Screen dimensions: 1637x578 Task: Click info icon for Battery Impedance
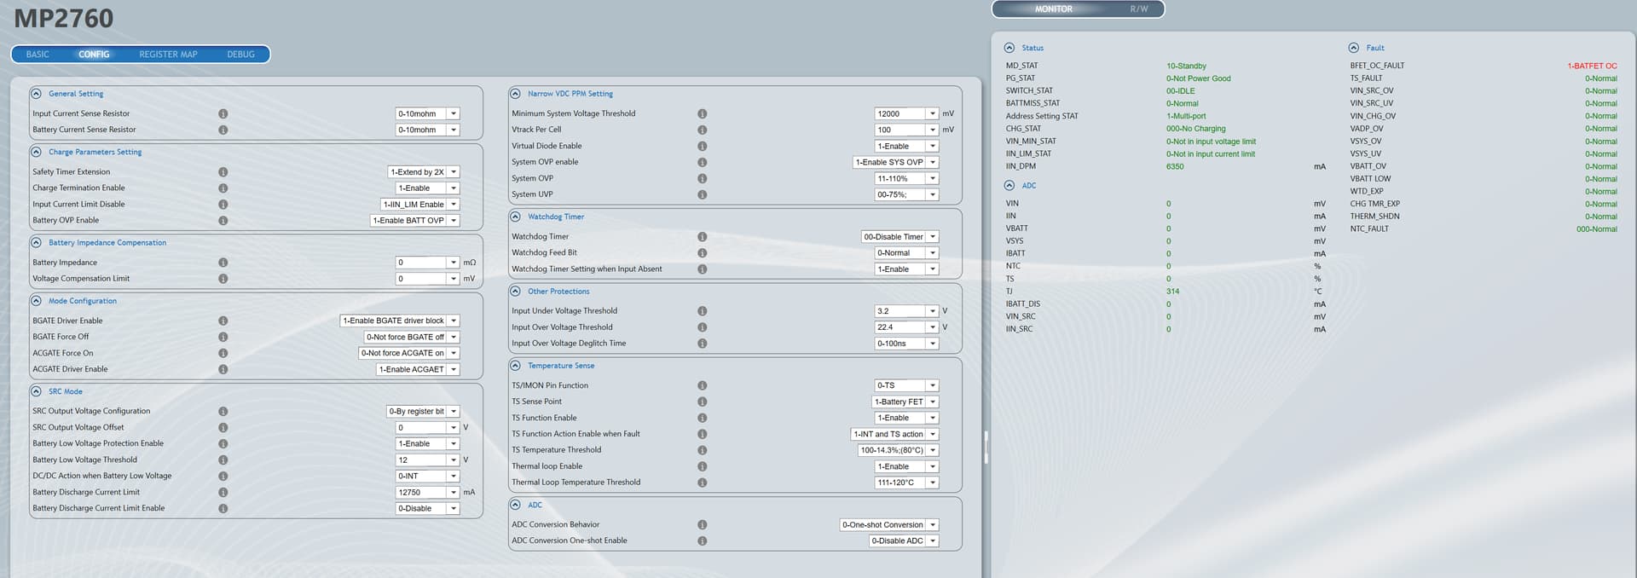(x=223, y=263)
